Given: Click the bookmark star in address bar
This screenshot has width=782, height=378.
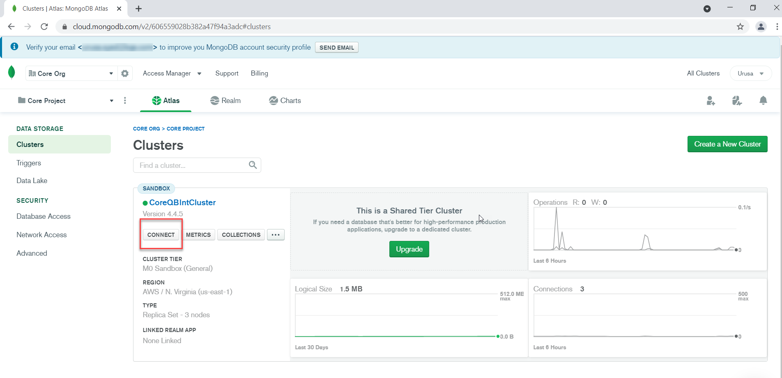Looking at the screenshot, I should (x=741, y=26).
